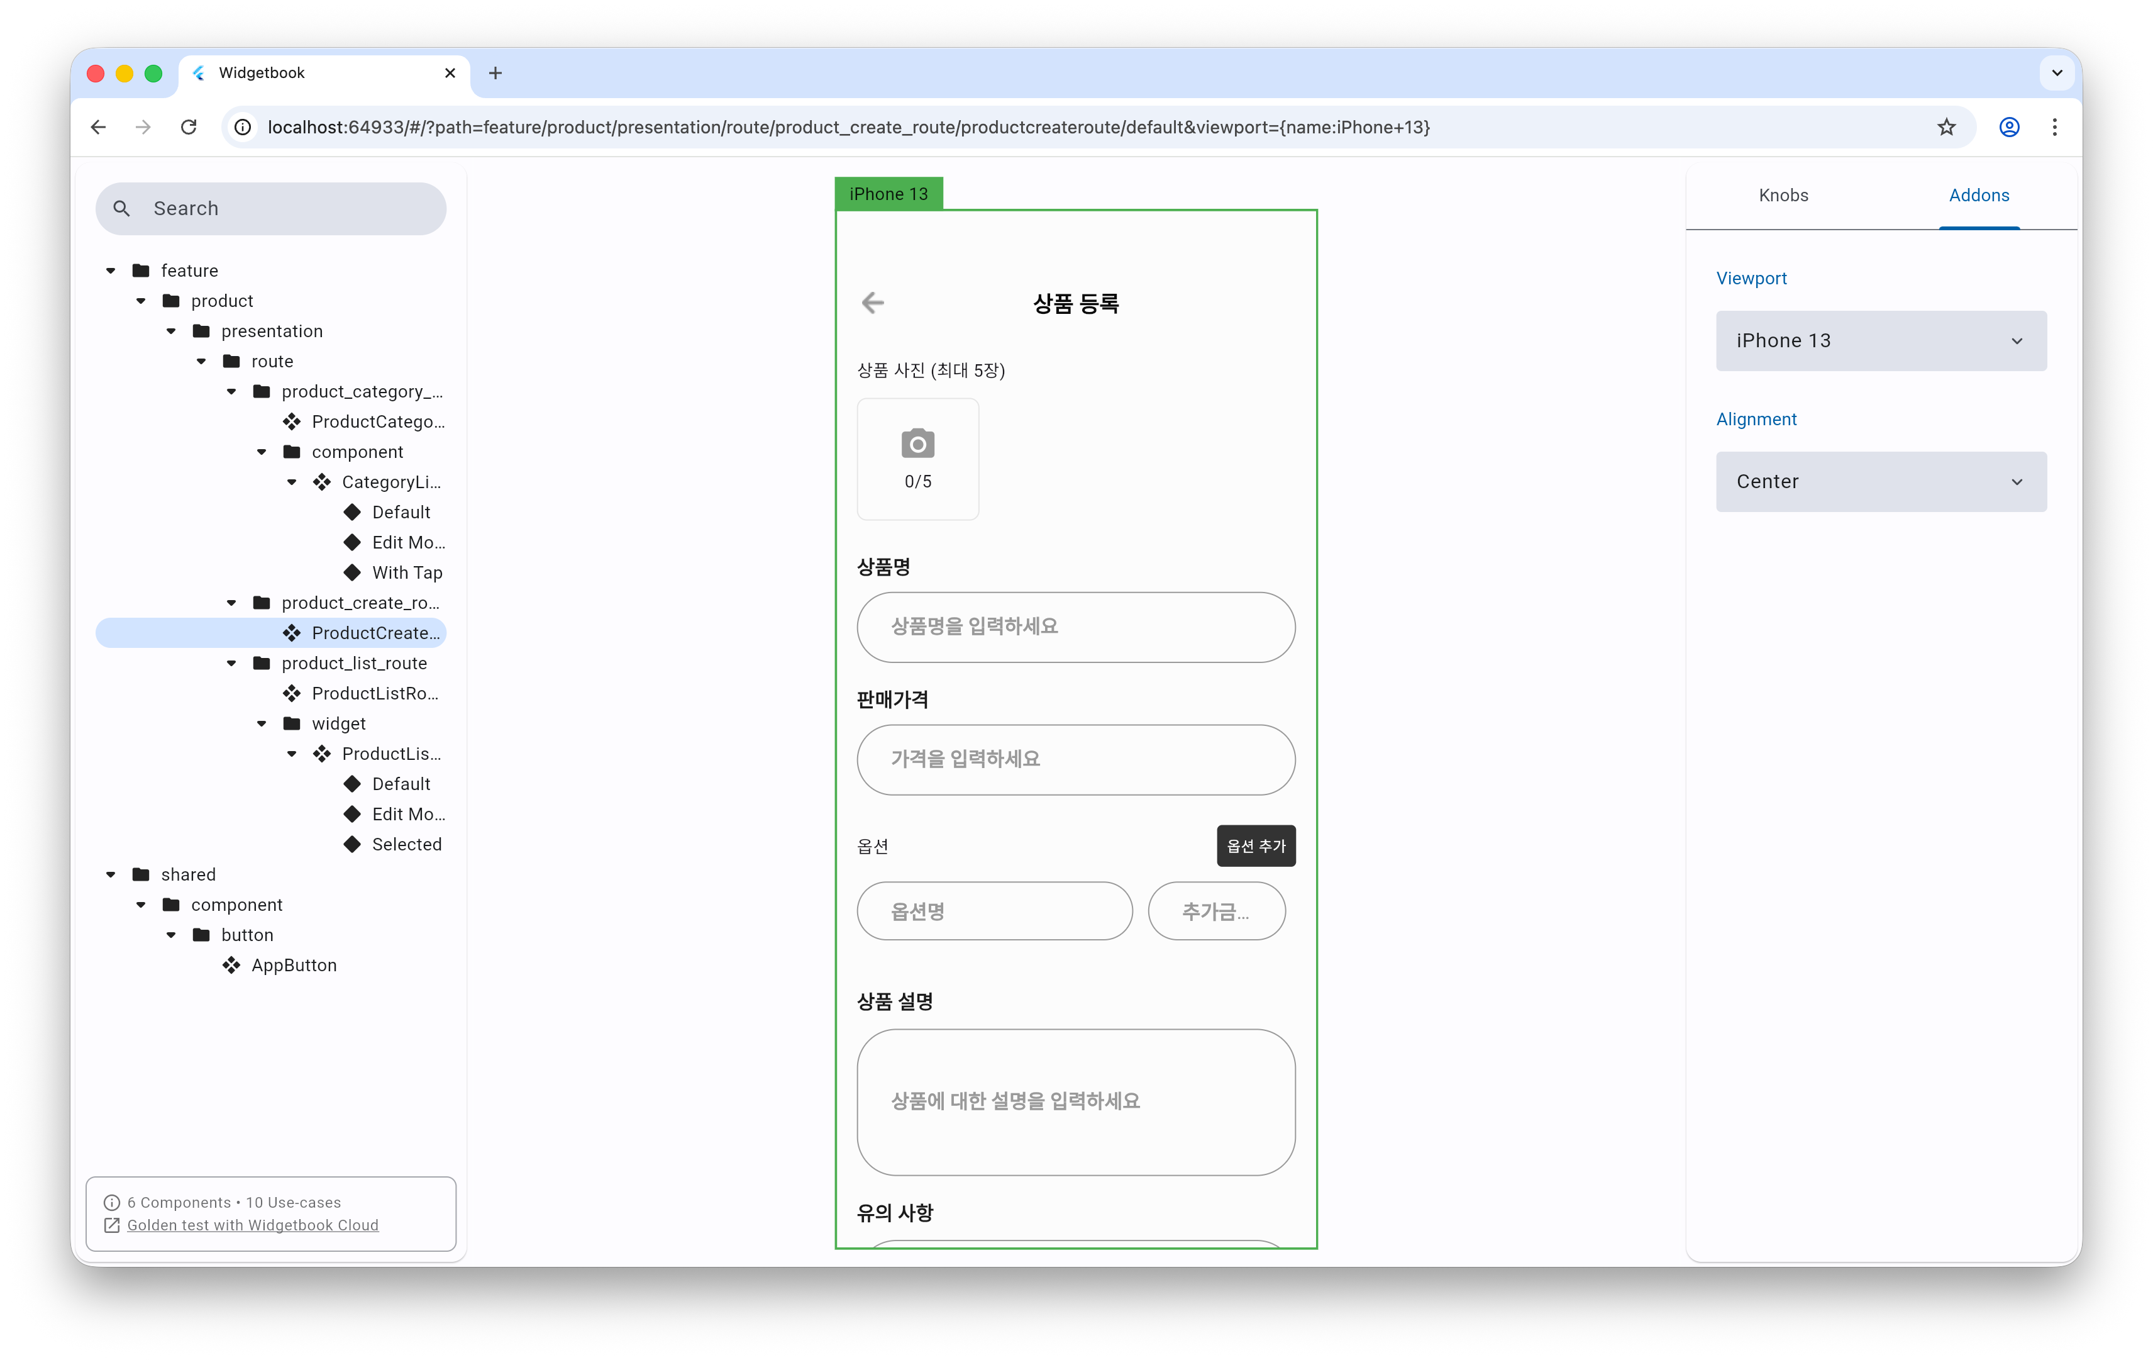Bookmark page with star icon

pos(1945,127)
